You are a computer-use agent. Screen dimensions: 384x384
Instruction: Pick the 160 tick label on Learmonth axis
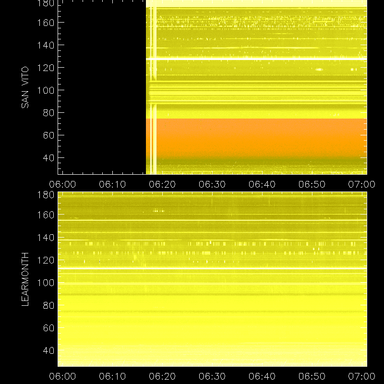pyautogui.click(x=46, y=215)
